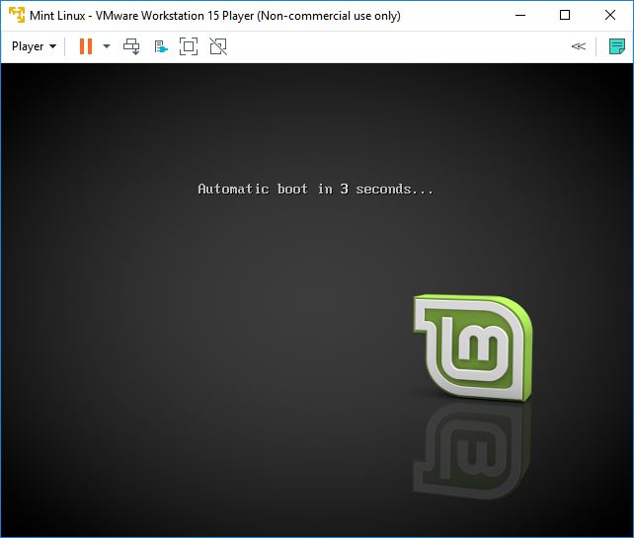Viewport: 634px width, 538px height.
Task: Click the Automatic boot countdown text
Action: pos(315,189)
